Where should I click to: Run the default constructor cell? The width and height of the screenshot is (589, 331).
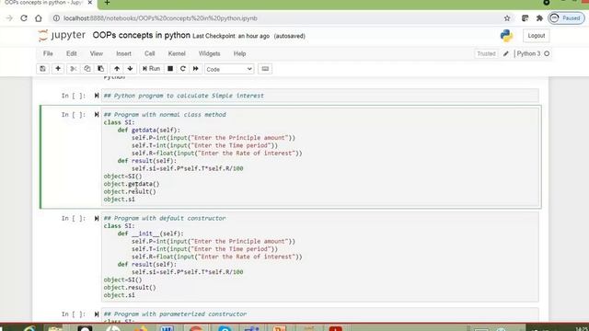(97, 218)
